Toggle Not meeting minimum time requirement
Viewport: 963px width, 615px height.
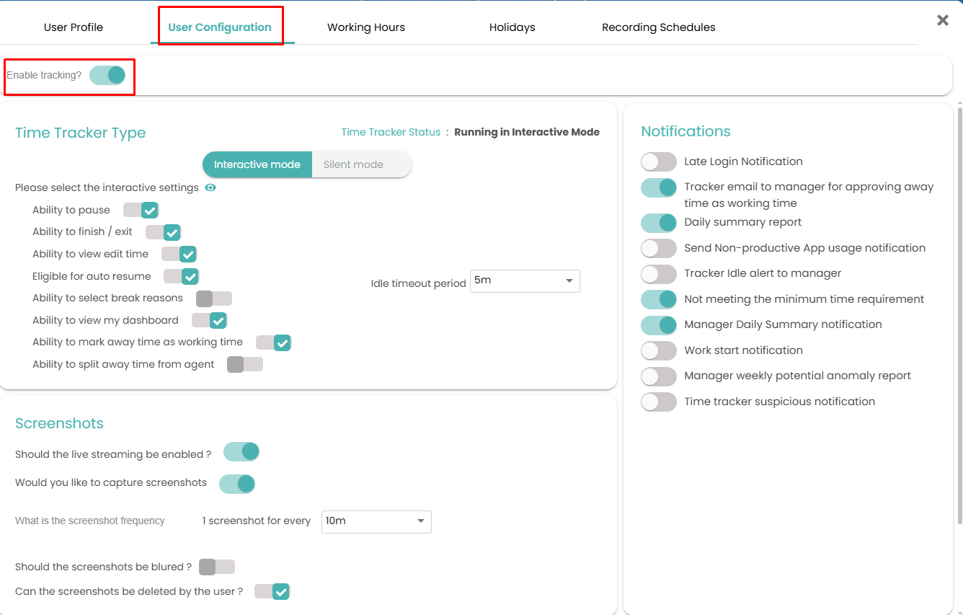pyautogui.click(x=659, y=299)
